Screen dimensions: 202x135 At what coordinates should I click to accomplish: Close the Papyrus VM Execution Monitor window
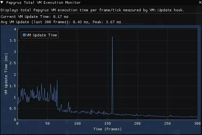click(x=200, y=2)
